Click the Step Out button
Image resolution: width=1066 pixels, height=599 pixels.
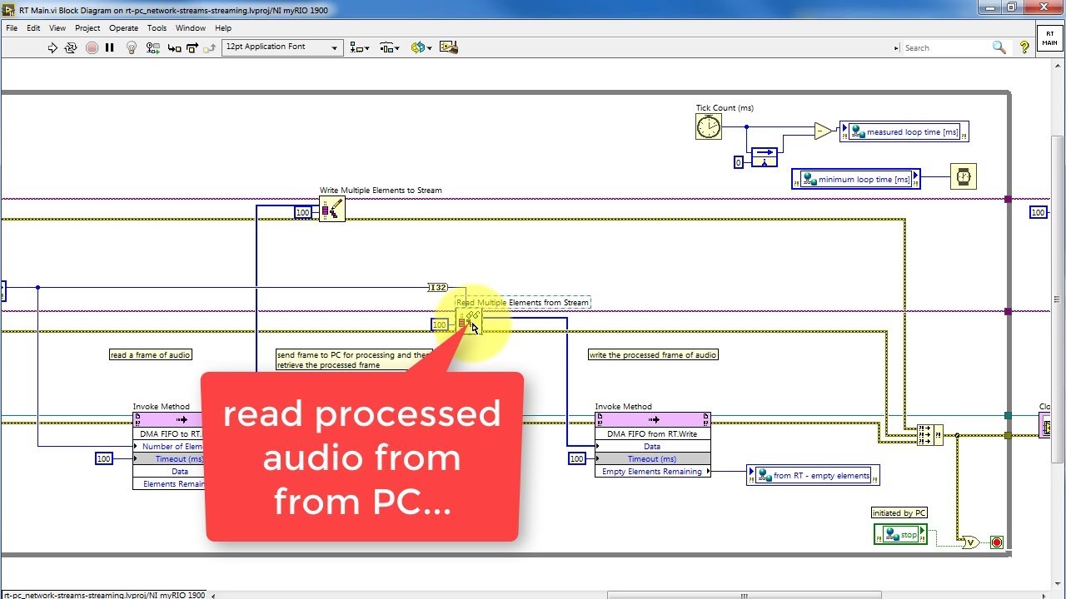[208, 48]
